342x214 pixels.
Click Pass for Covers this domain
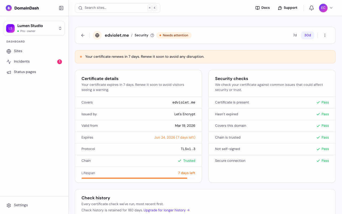[x=323, y=126]
